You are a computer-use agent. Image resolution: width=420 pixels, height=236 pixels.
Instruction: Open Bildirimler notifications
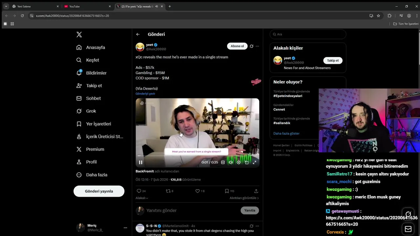point(92,73)
